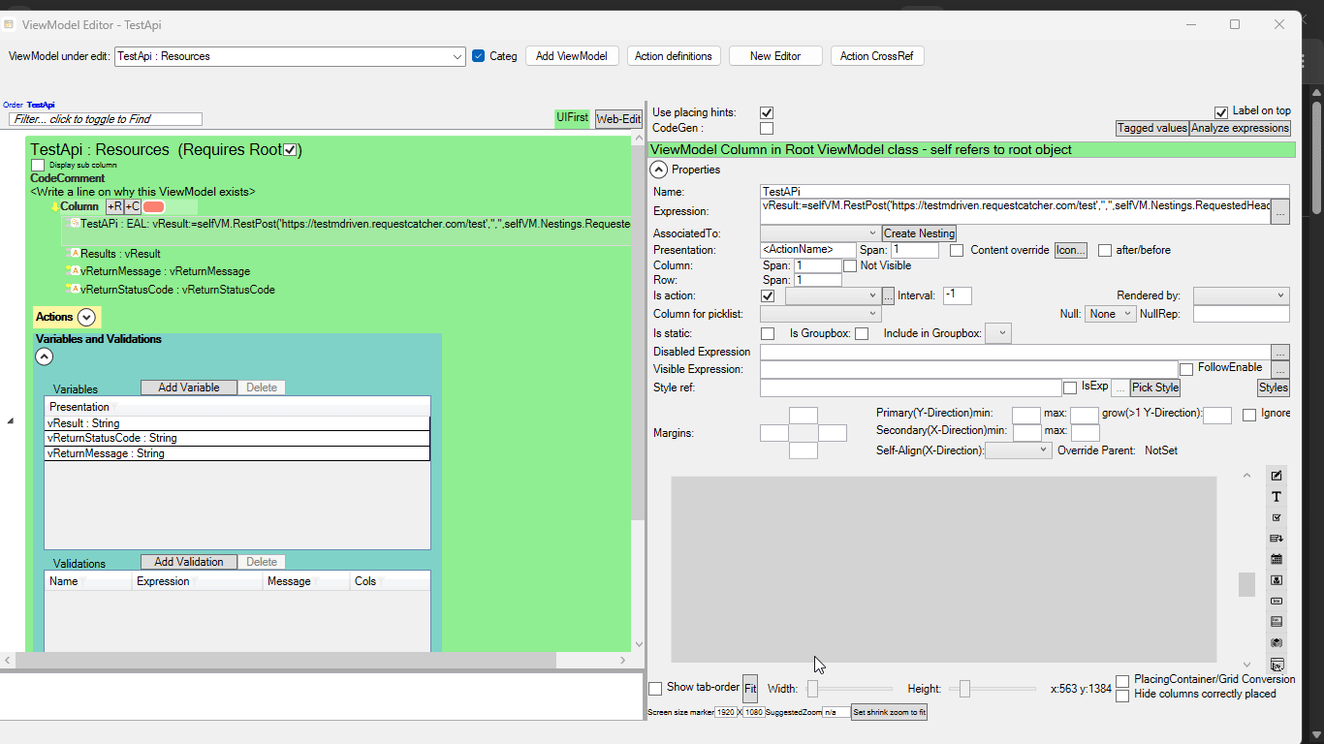The width and height of the screenshot is (1324, 744).
Task: Click the small checkbox component icon in toolbar
Action: click(x=1277, y=517)
